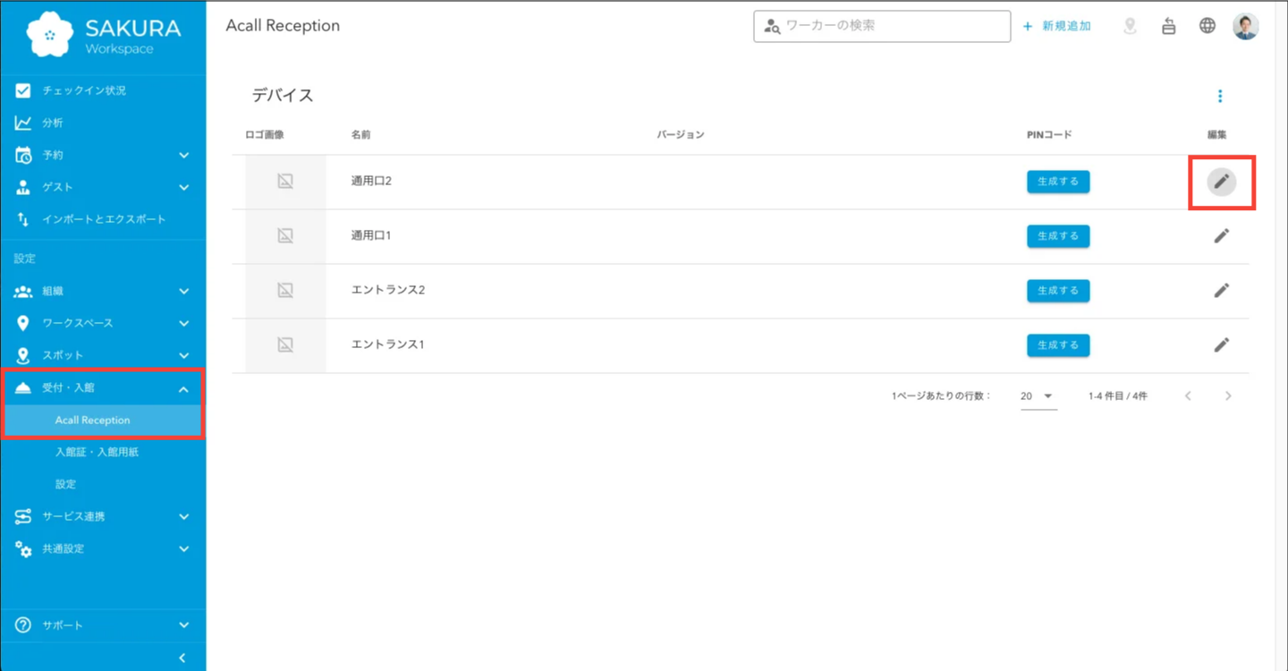This screenshot has width=1288, height=671.
Task: Click 生成する for 通用口1
Action: 1058,236
